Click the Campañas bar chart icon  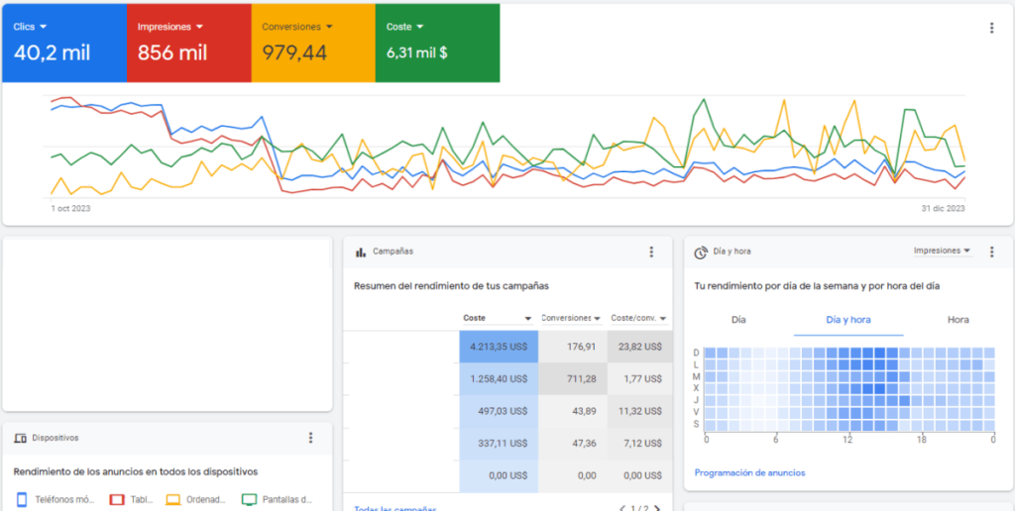[361, 253]
